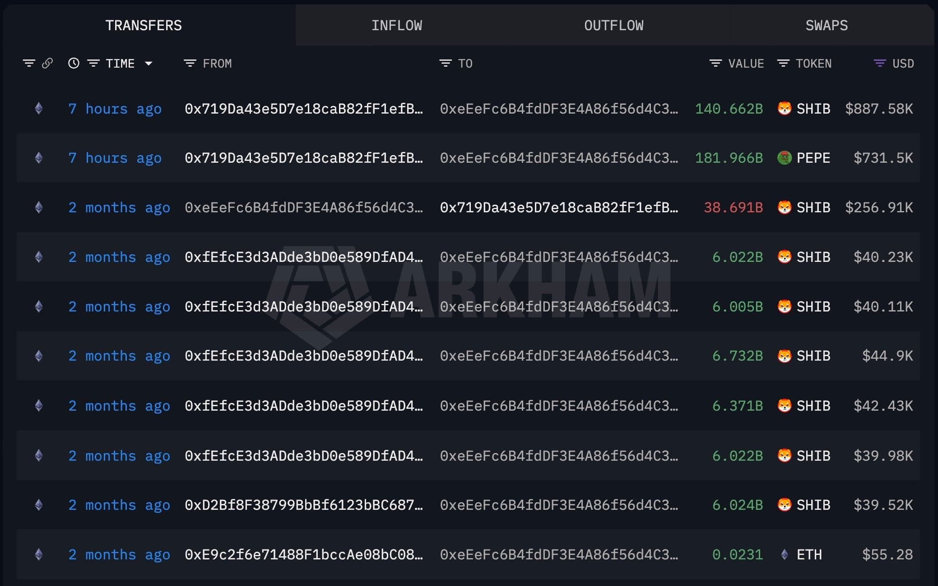938x586 pixels.
Task: Click the ETH token icon in the last row
Action: click(785, 554)
